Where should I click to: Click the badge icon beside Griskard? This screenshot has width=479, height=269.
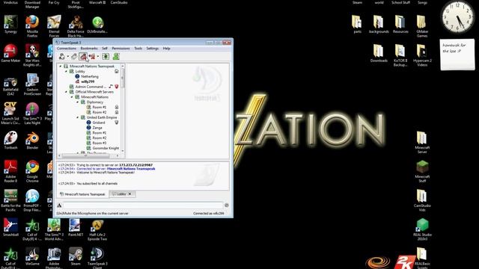(117, 123)
